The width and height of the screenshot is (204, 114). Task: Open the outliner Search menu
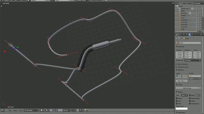click(190, 3)
